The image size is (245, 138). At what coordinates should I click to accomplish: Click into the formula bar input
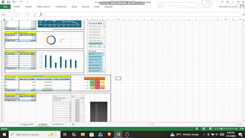143,14
